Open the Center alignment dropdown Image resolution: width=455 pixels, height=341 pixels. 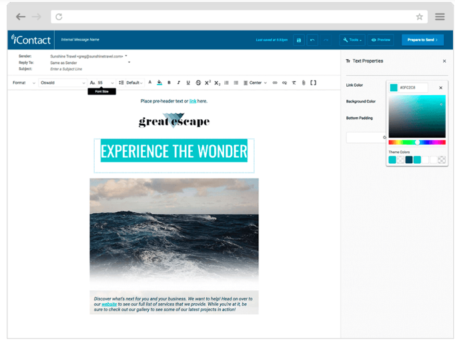pos(255,83)
